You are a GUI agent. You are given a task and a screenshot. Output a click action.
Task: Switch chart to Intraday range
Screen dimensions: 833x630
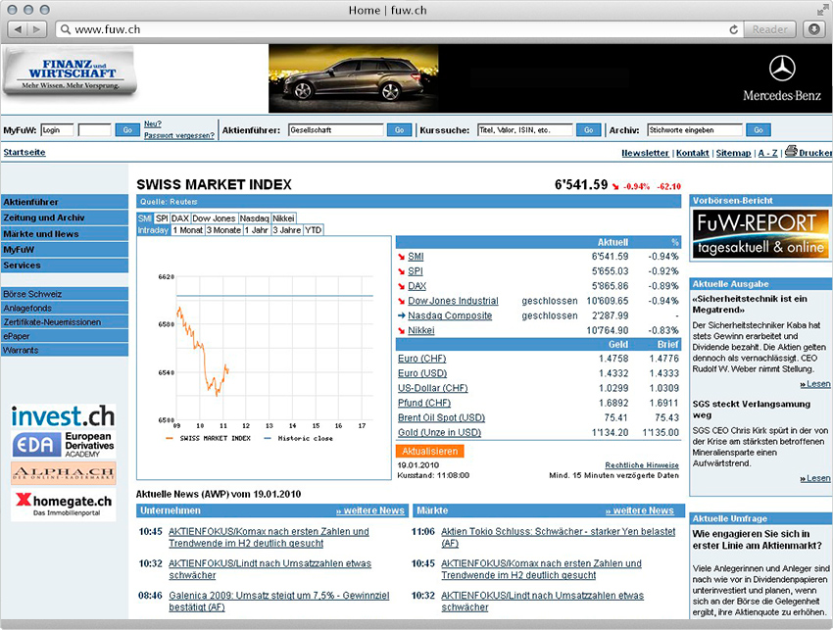154,230
